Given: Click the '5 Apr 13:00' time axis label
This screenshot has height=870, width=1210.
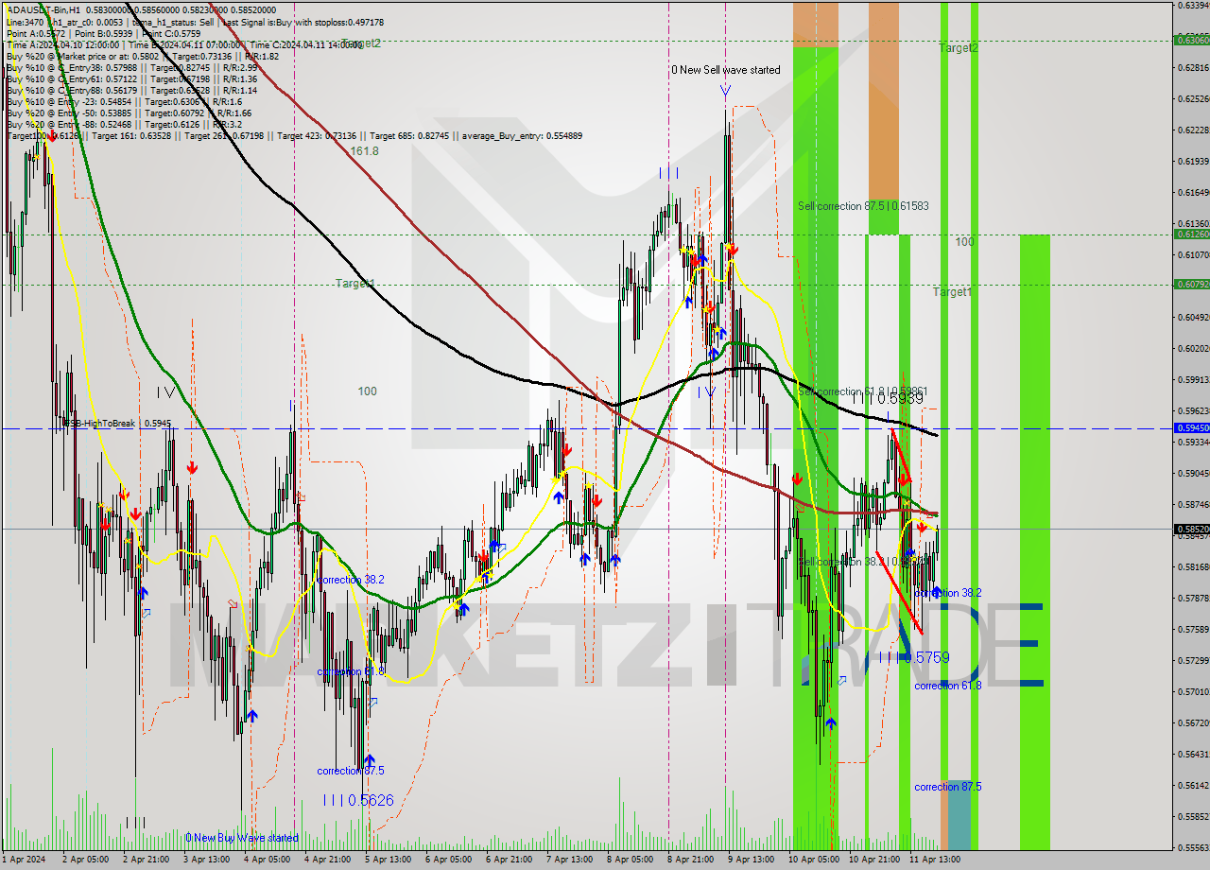Looking at the screenshot, I should coord(389,860).
